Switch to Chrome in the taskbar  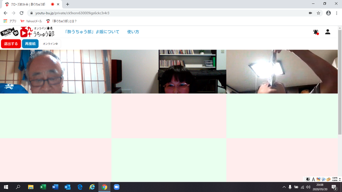104,187
